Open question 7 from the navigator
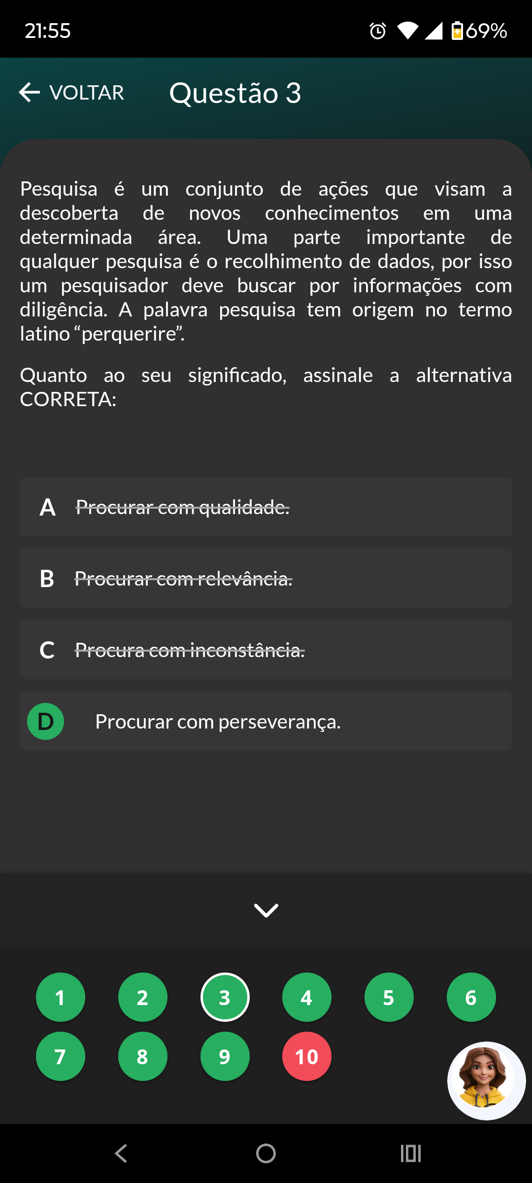 (x=61, y=1056)
